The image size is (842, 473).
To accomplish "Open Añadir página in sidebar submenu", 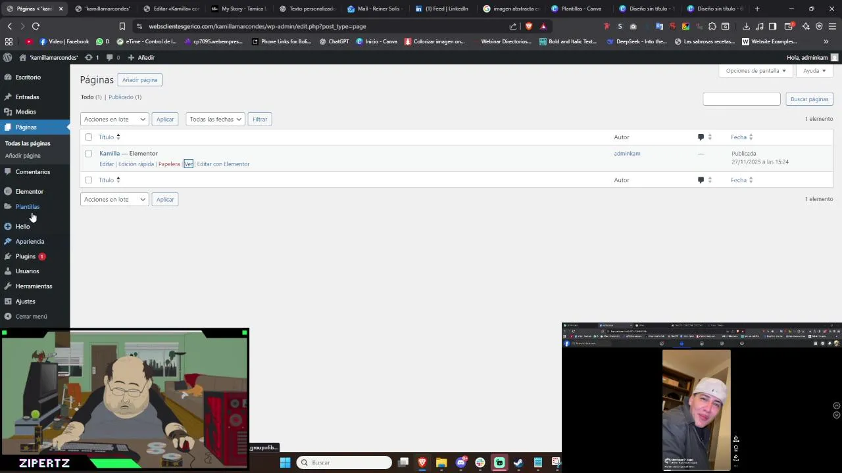I will coord(22,156).
